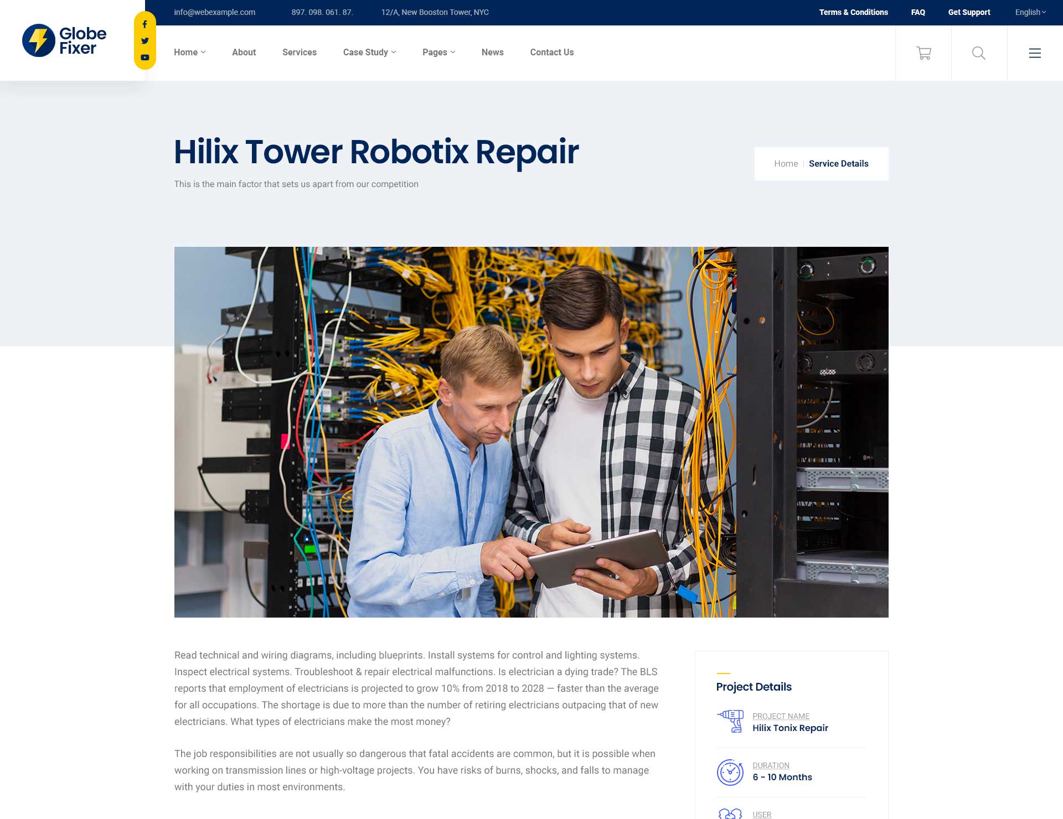
Task: Open the hamburger sidebar menu
Action: pyautogui.click(x=1035, y=53)
